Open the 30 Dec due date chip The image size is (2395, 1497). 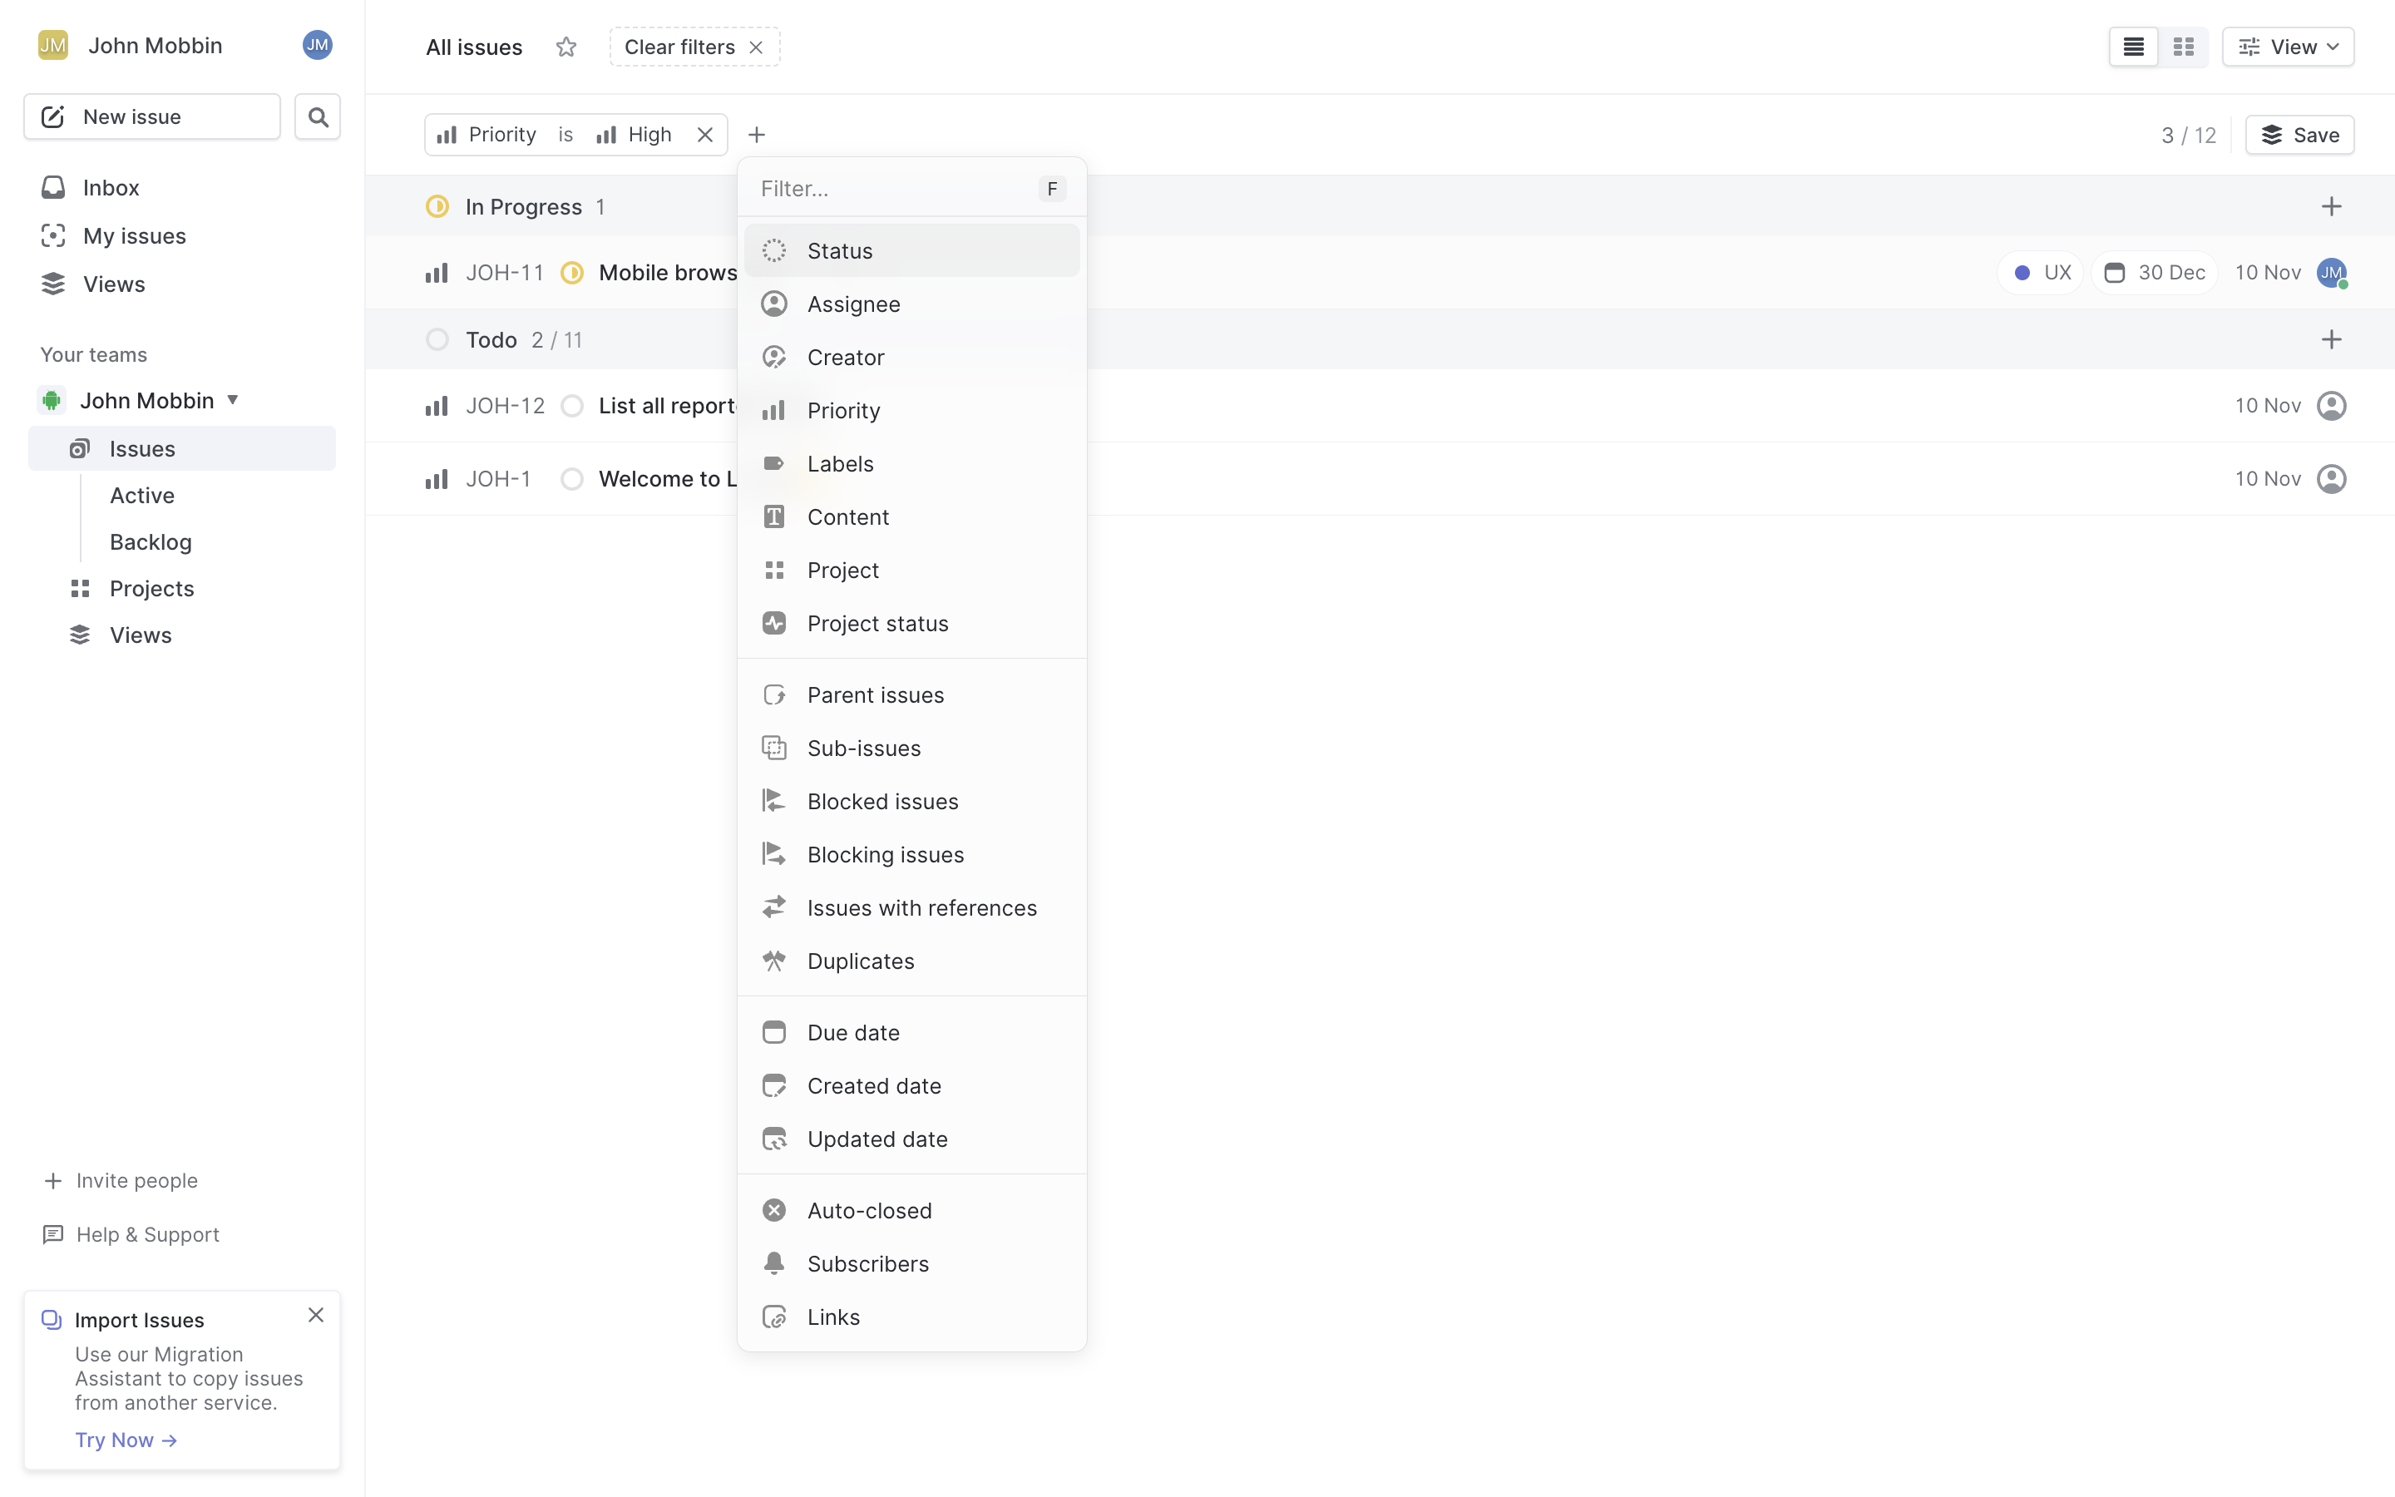tap(2155, 272)
